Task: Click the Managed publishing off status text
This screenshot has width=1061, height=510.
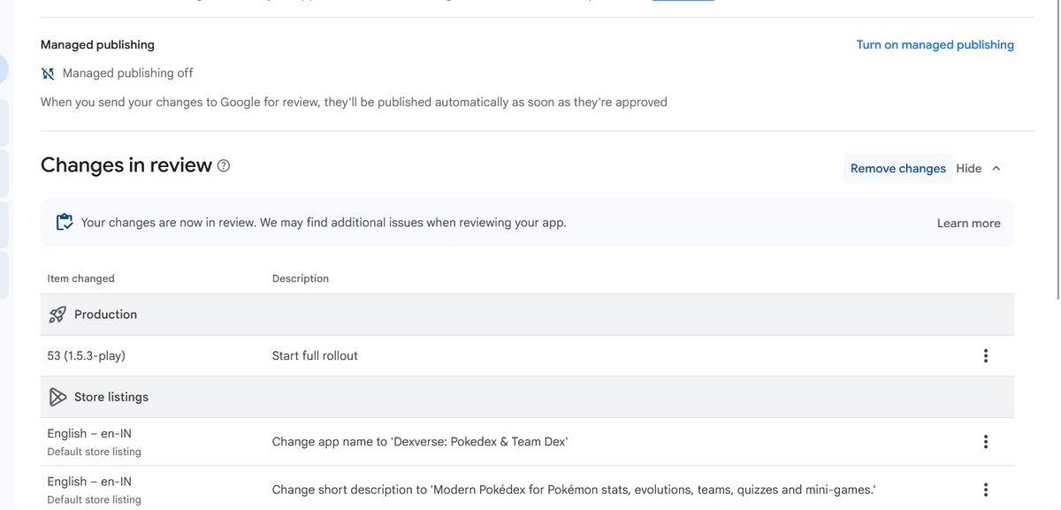Action: pos(127,73)
